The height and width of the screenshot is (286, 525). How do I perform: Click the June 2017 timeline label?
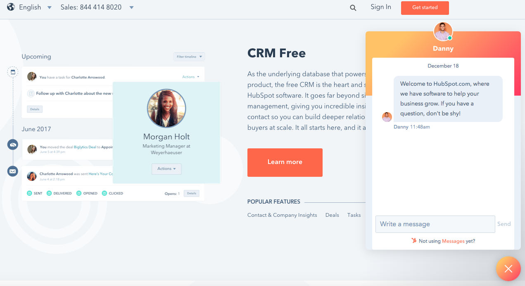[x=36, y=129]
